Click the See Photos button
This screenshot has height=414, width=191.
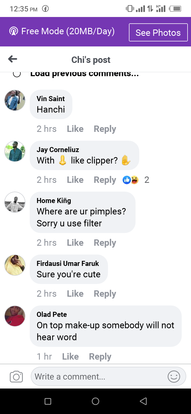coord(158,33)
